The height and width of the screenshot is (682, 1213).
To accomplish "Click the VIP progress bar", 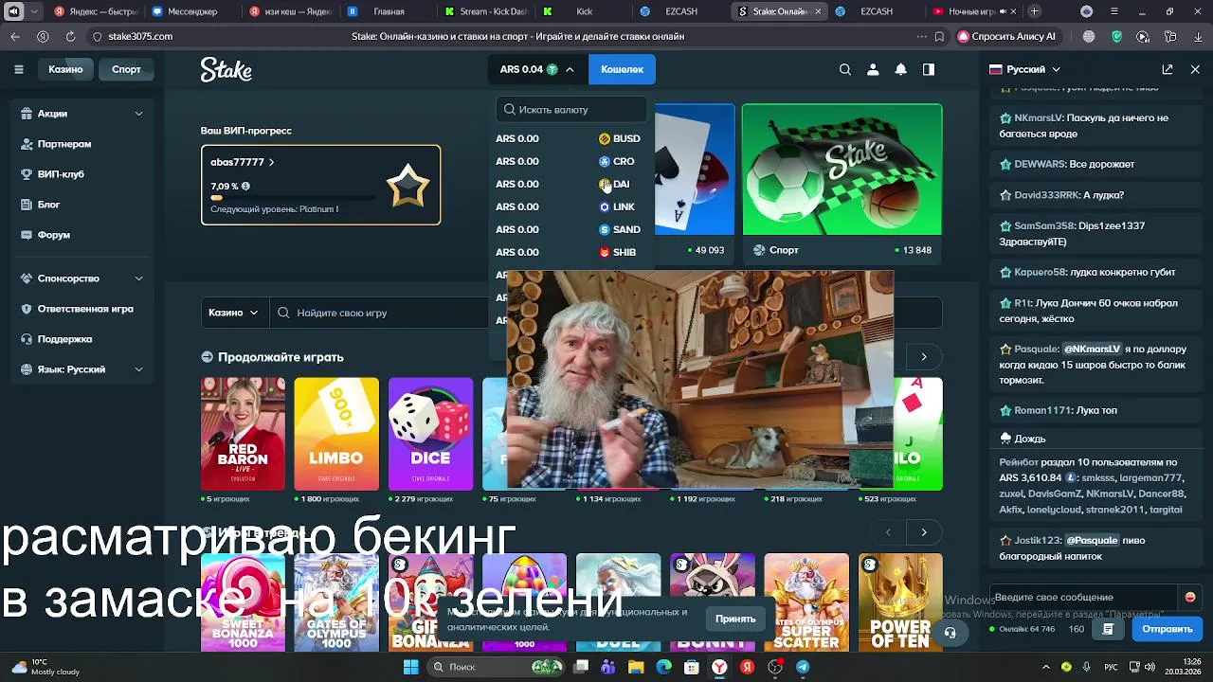I will 293,197.
